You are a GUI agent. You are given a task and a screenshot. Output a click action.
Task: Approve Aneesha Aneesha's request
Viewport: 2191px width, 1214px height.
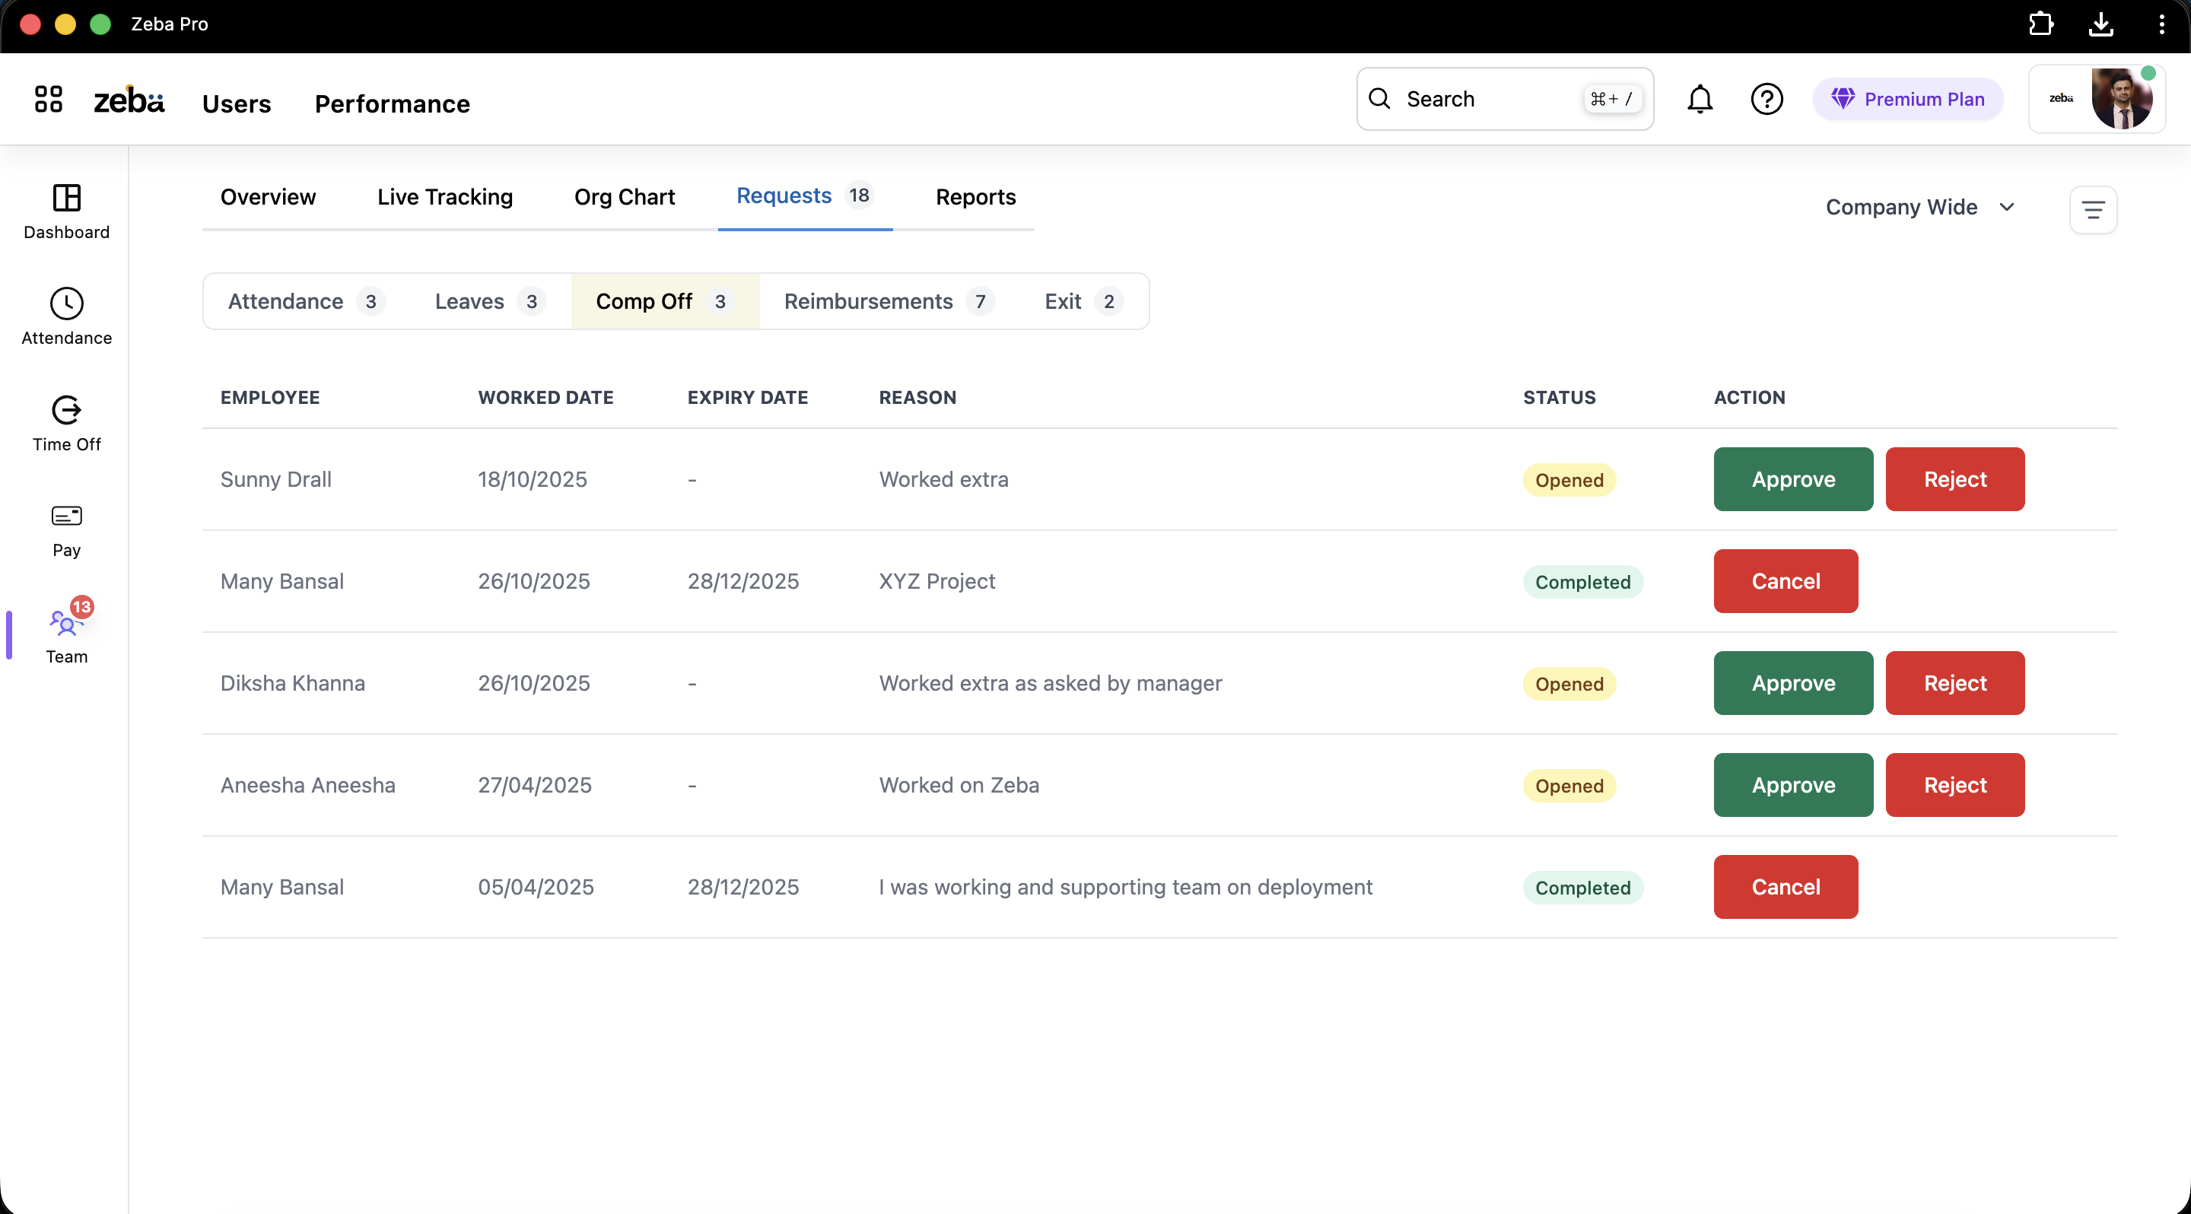click(x=1793, y=786)
